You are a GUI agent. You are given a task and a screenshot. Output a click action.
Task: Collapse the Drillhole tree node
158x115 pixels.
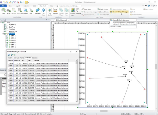pos(3,34)
